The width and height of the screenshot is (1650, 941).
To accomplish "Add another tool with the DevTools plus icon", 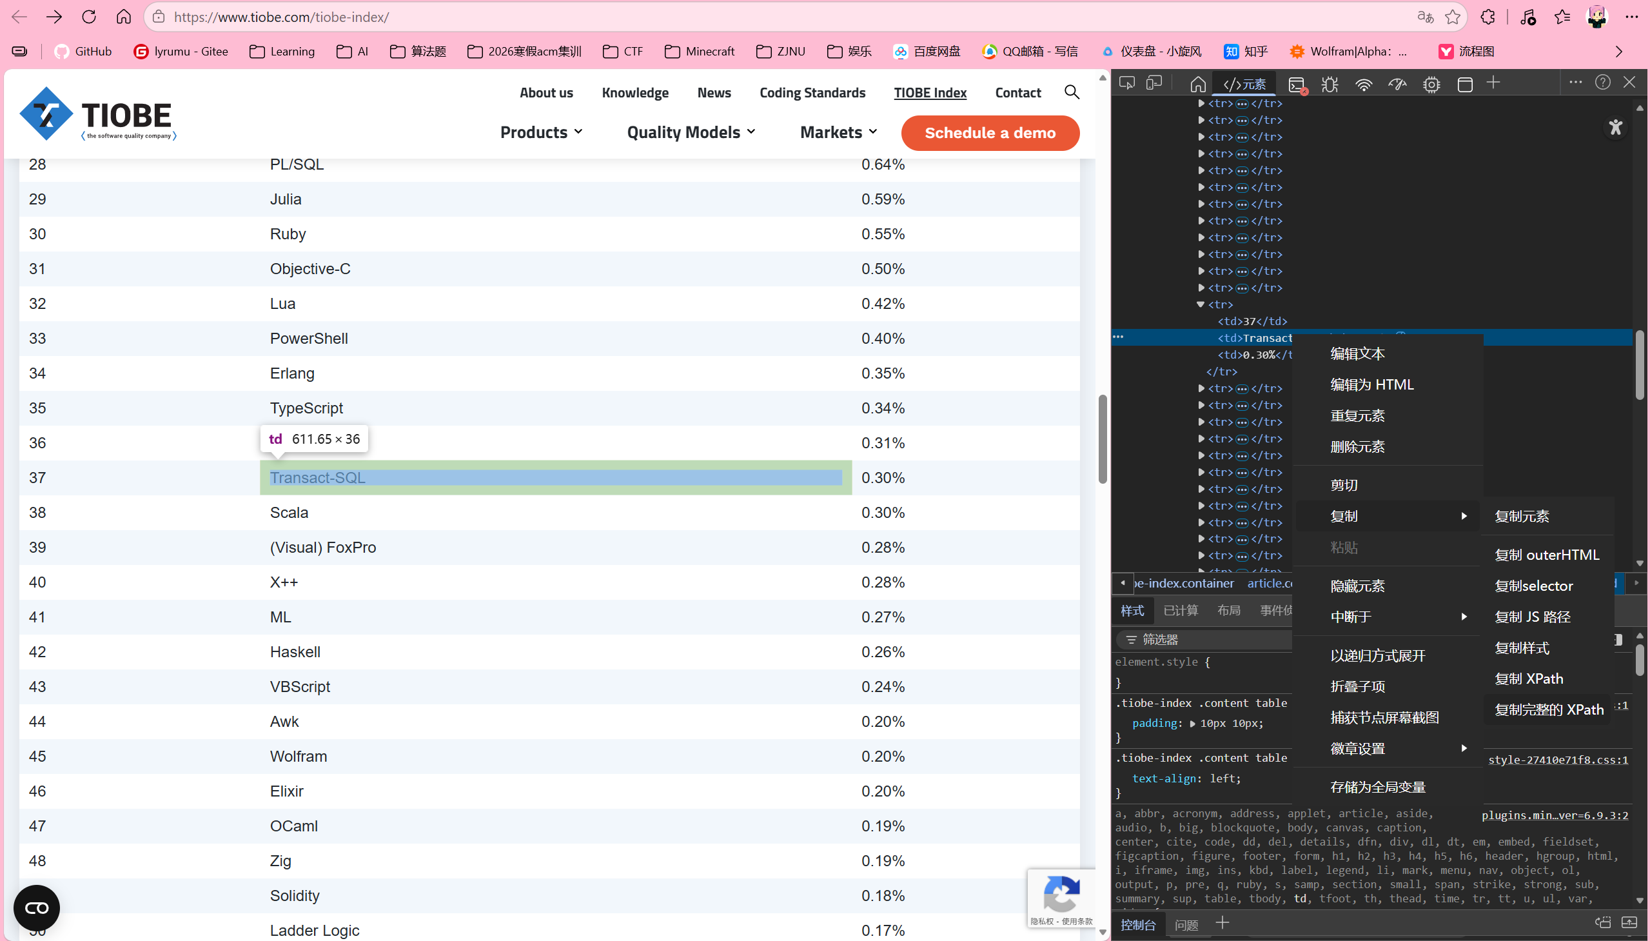I will 1493,83.
